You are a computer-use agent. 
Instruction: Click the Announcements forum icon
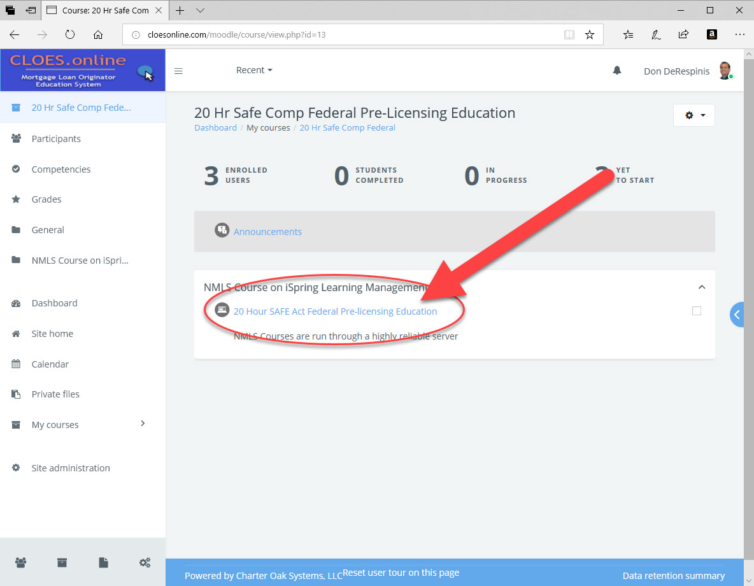(x=222, y=231)
